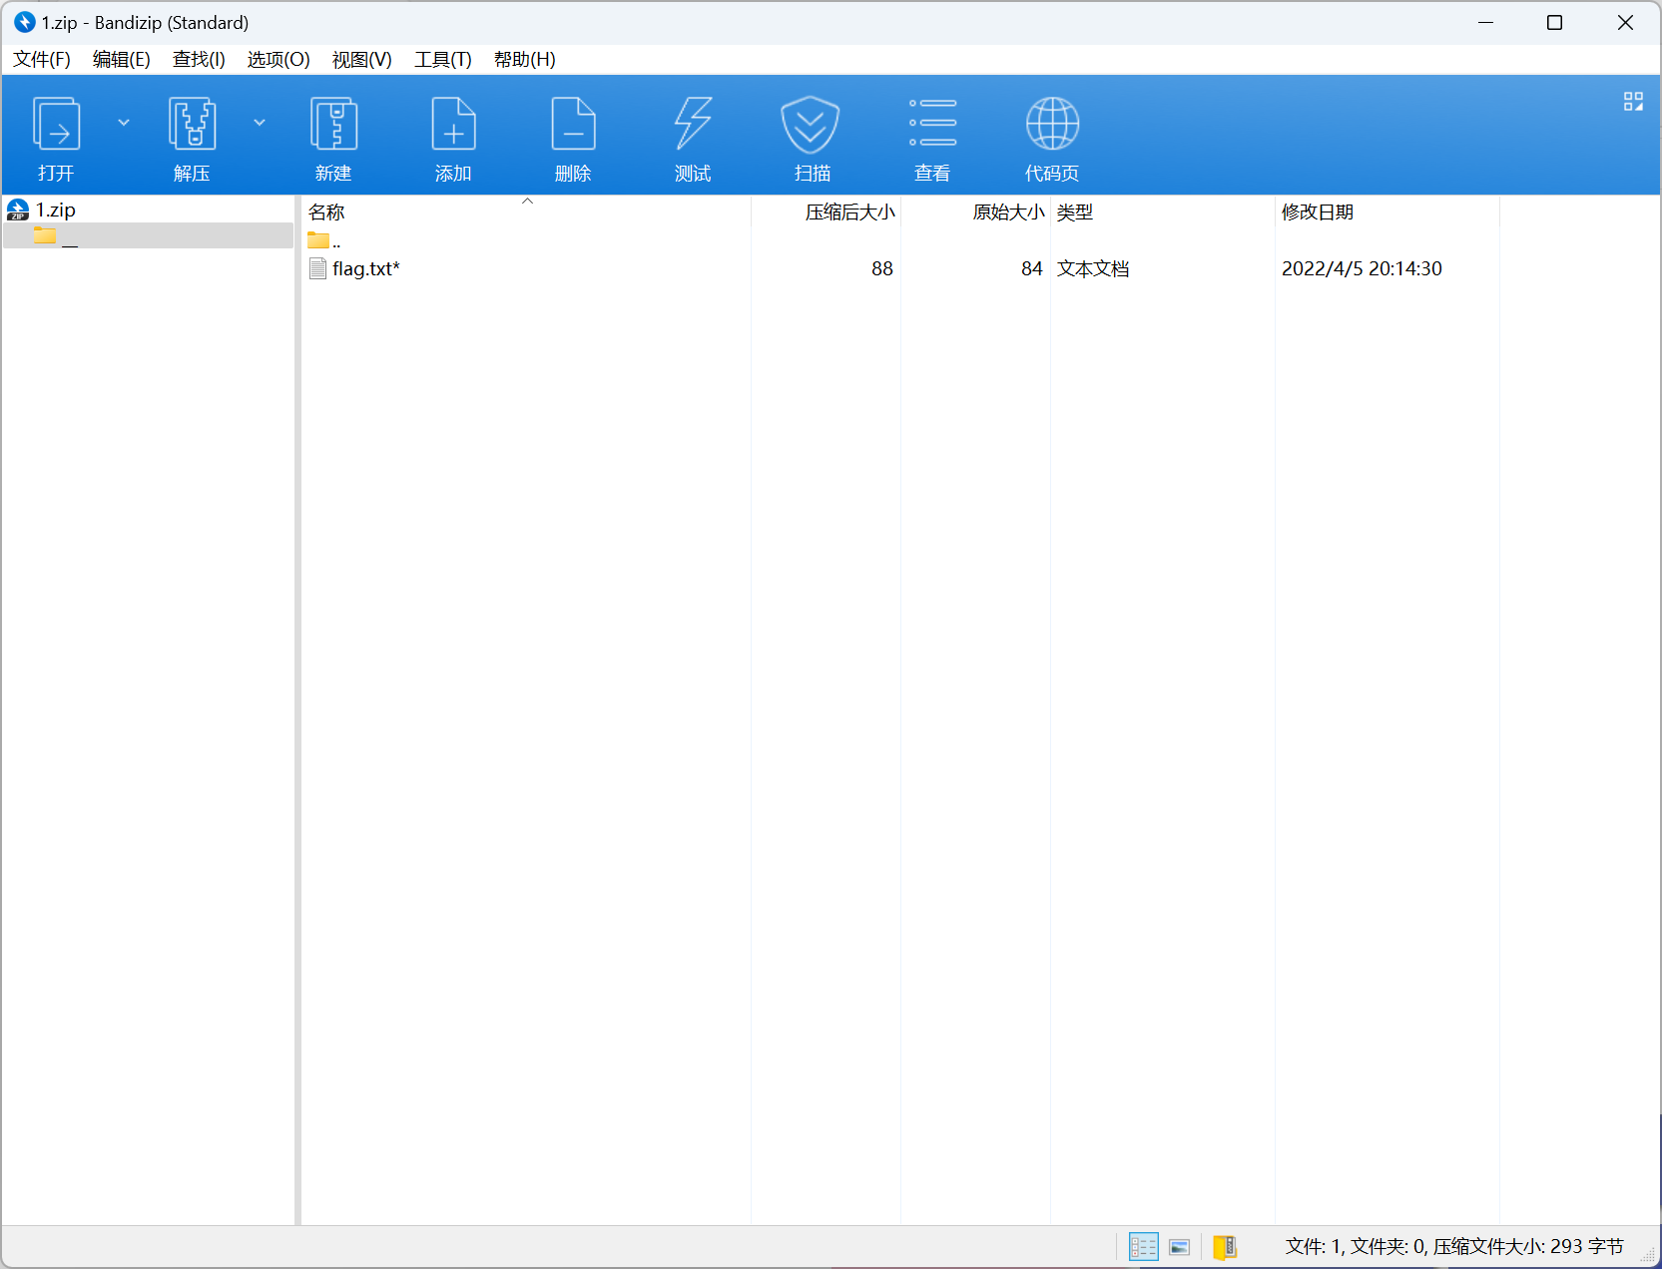
Task: Switch to thumbnail view icon in status bar
Action: (1180, 1247)
